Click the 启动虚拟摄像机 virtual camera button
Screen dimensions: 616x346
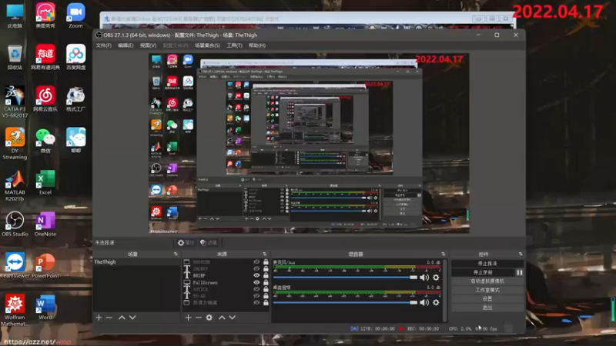point(487,281)
